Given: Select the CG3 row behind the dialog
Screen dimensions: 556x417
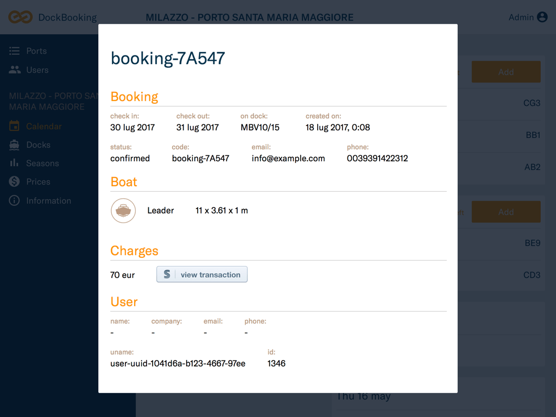Looking at the screenshot, I should tap(501, 103).
